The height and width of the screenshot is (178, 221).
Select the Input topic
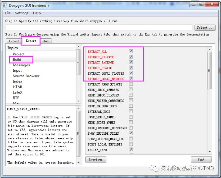click(x=17, y=71)
